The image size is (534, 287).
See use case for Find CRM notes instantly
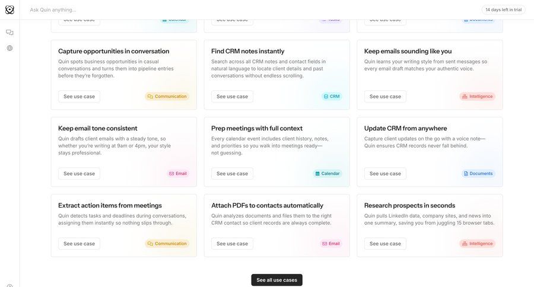[x=232, y=97]
